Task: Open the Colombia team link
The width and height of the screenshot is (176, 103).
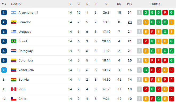Action: [x=26, y=60]
